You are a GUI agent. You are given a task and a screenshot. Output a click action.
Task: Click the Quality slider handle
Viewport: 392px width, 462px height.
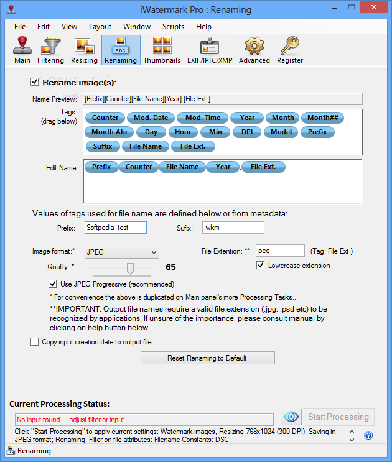pos(130,269)
